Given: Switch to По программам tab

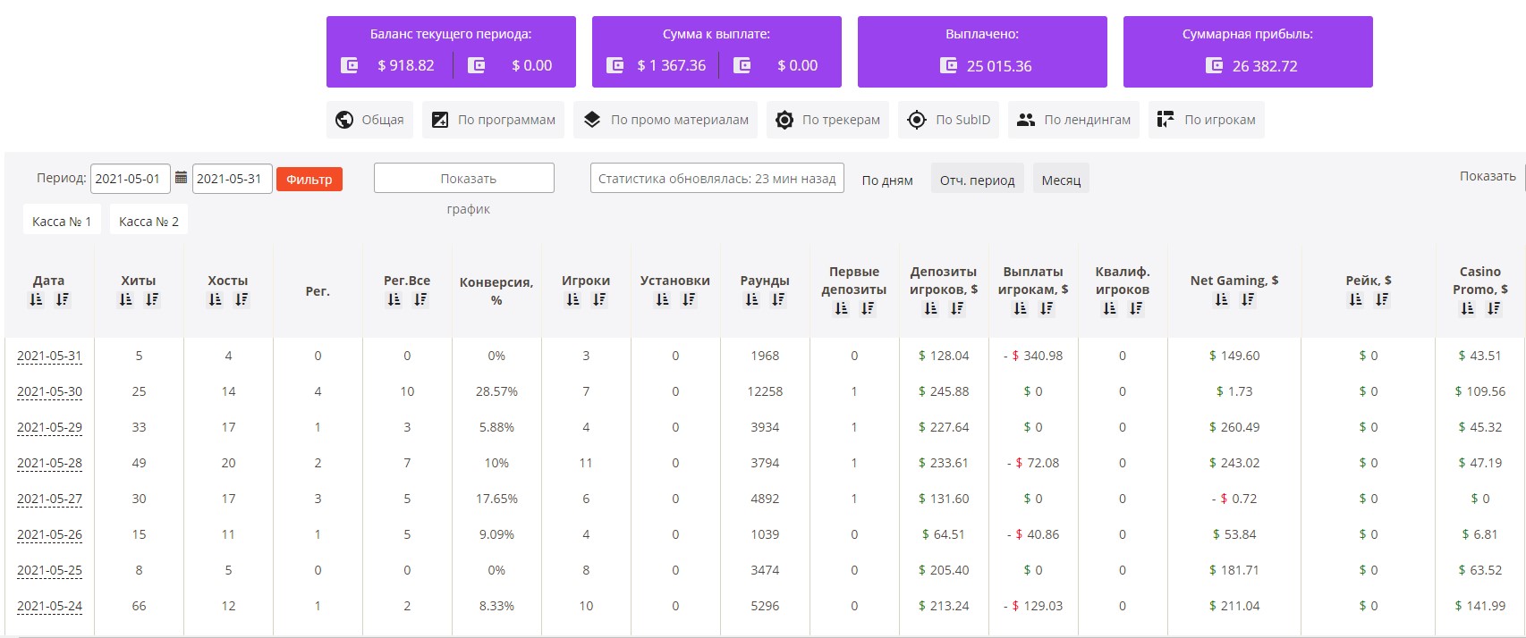Looking at the screenshot, I should [493, 120].
